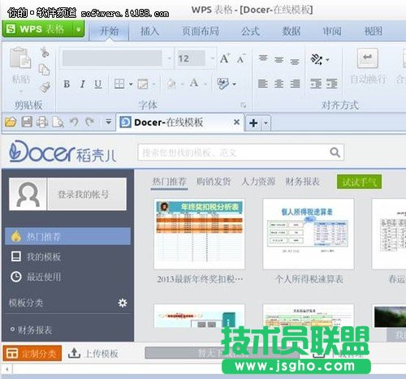Open the 个人所得税速算表 template thumbnail

point(309,234)
